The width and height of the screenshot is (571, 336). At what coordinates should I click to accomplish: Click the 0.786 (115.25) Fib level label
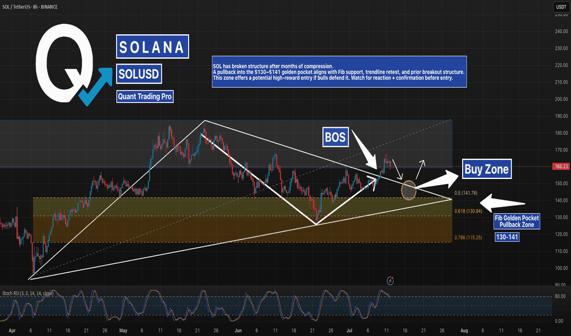click(468, 238)
